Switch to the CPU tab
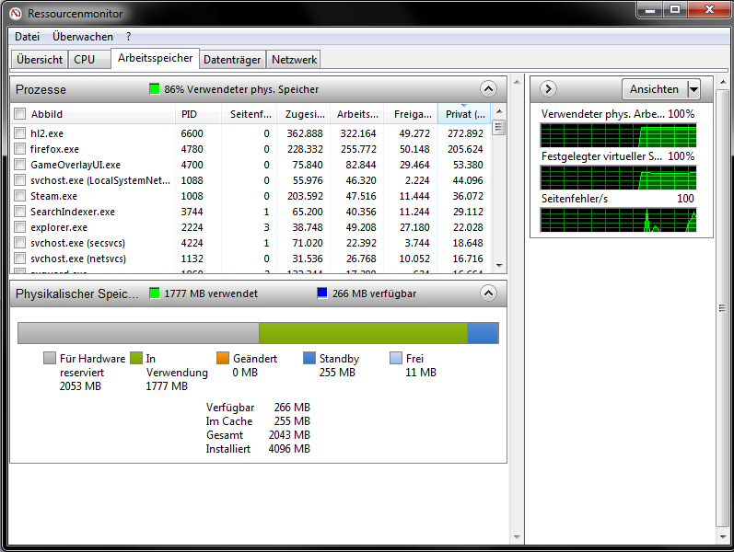The width and height of the screenshot is (734, 552). point(84,59)
